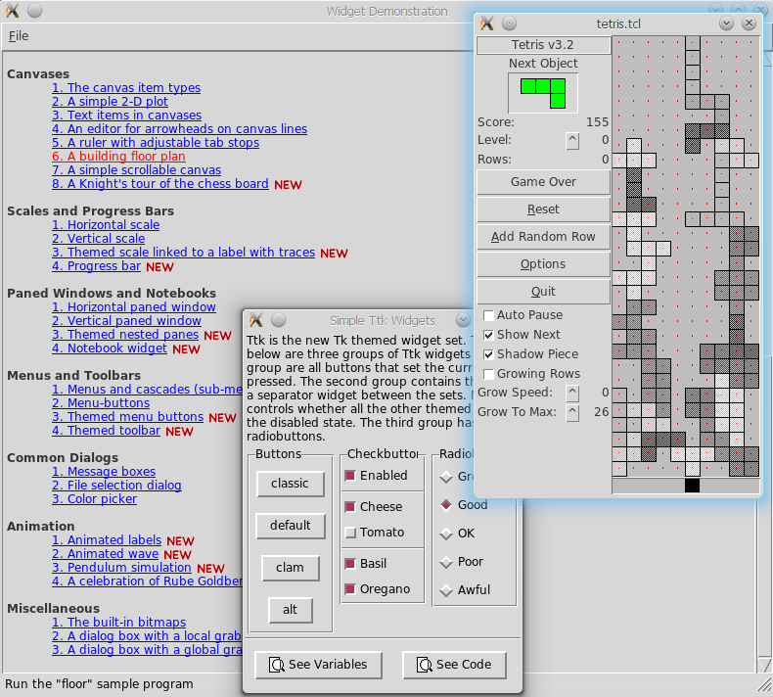The height and width of the screenshot is (697, 773).
Task: Launch the Animated wave demo
Action: point(106,554)
